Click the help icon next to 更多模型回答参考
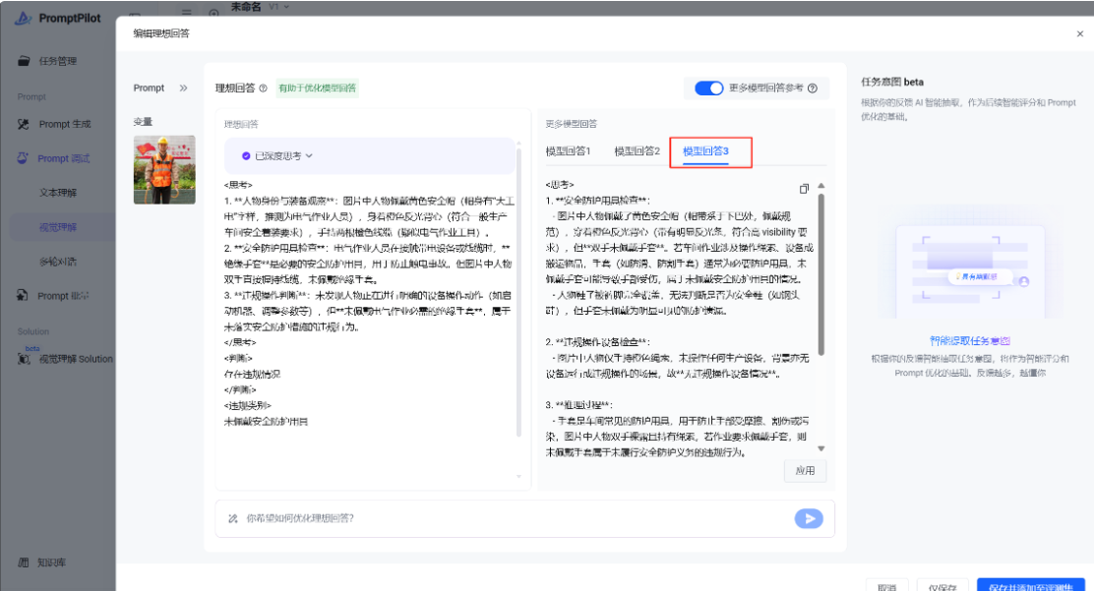1094x591 pixels. [812, 88]
